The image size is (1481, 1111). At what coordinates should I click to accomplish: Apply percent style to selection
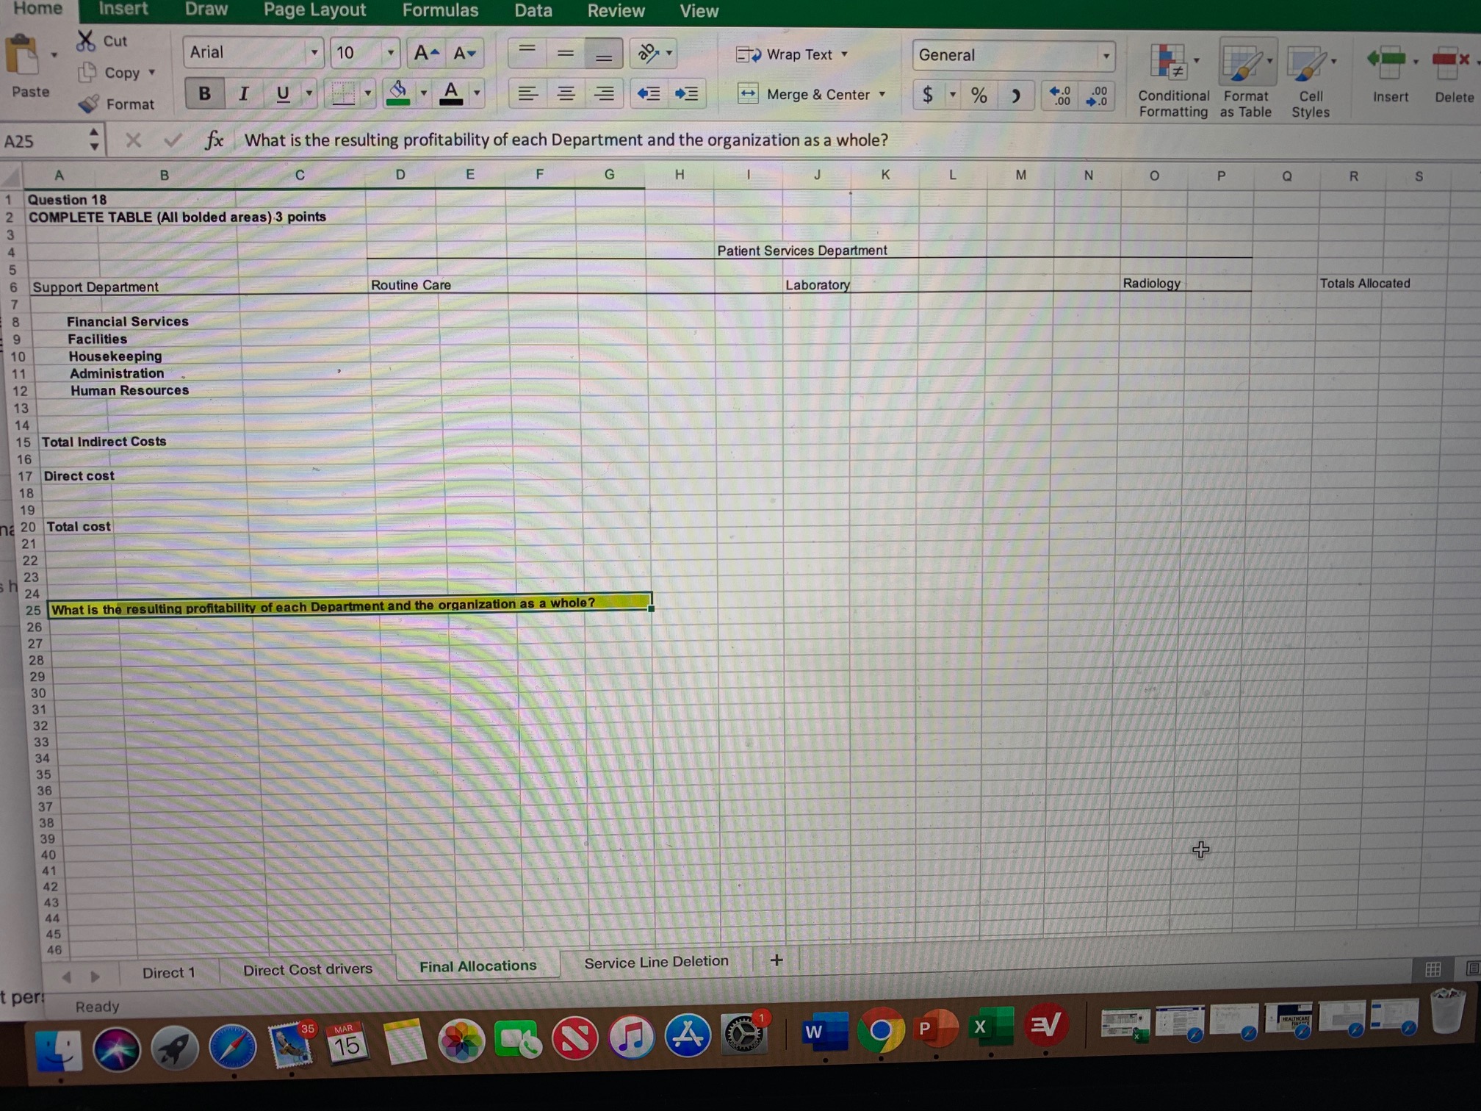978,95
